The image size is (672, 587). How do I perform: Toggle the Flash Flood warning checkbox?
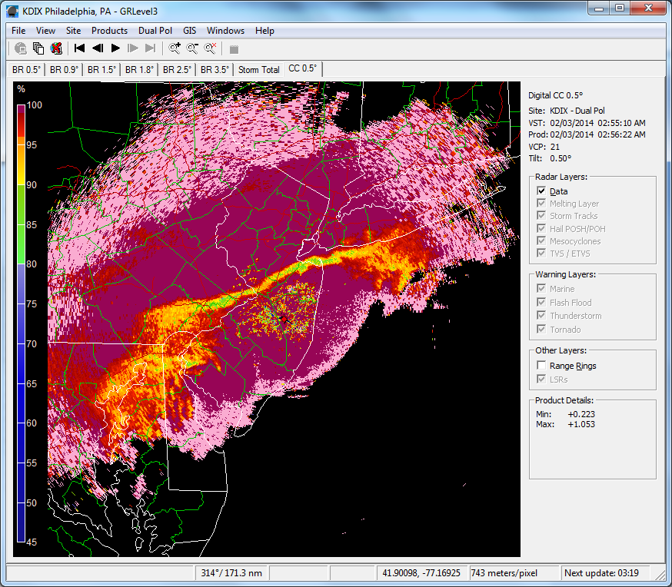541,302
